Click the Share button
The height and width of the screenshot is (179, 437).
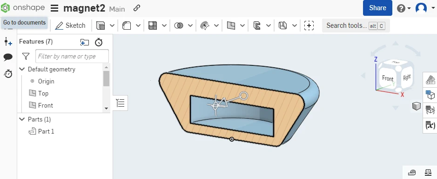(377, 8)
